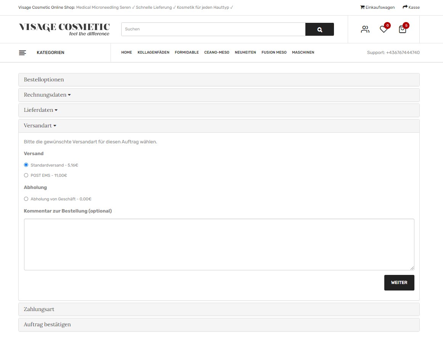Open the shopping bag cart icon
443x354 pixels.
point(402,29)
